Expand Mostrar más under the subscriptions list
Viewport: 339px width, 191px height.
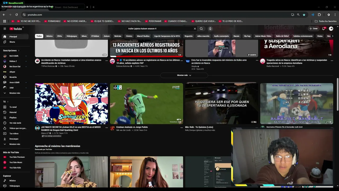coord(15,93)
